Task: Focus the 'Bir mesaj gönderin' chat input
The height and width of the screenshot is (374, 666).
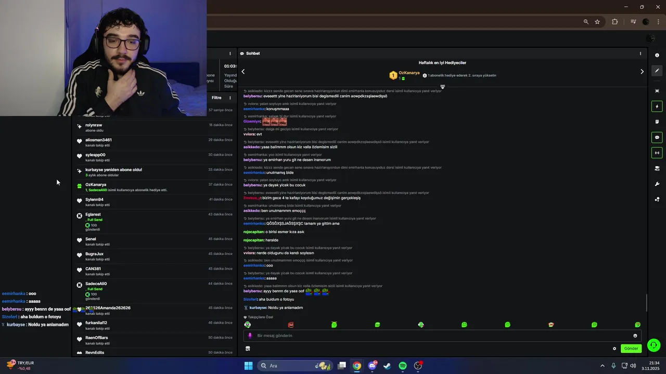Action: (442, 336)
